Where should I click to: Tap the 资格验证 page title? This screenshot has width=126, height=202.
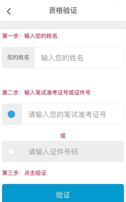[x=63, y=10]
